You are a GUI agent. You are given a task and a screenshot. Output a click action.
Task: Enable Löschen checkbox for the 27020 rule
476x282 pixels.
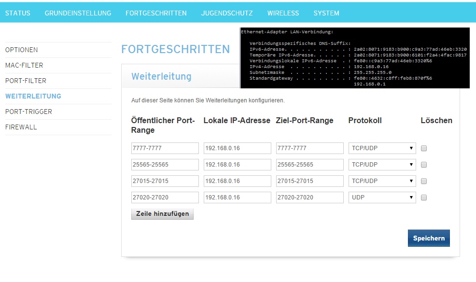424,197
